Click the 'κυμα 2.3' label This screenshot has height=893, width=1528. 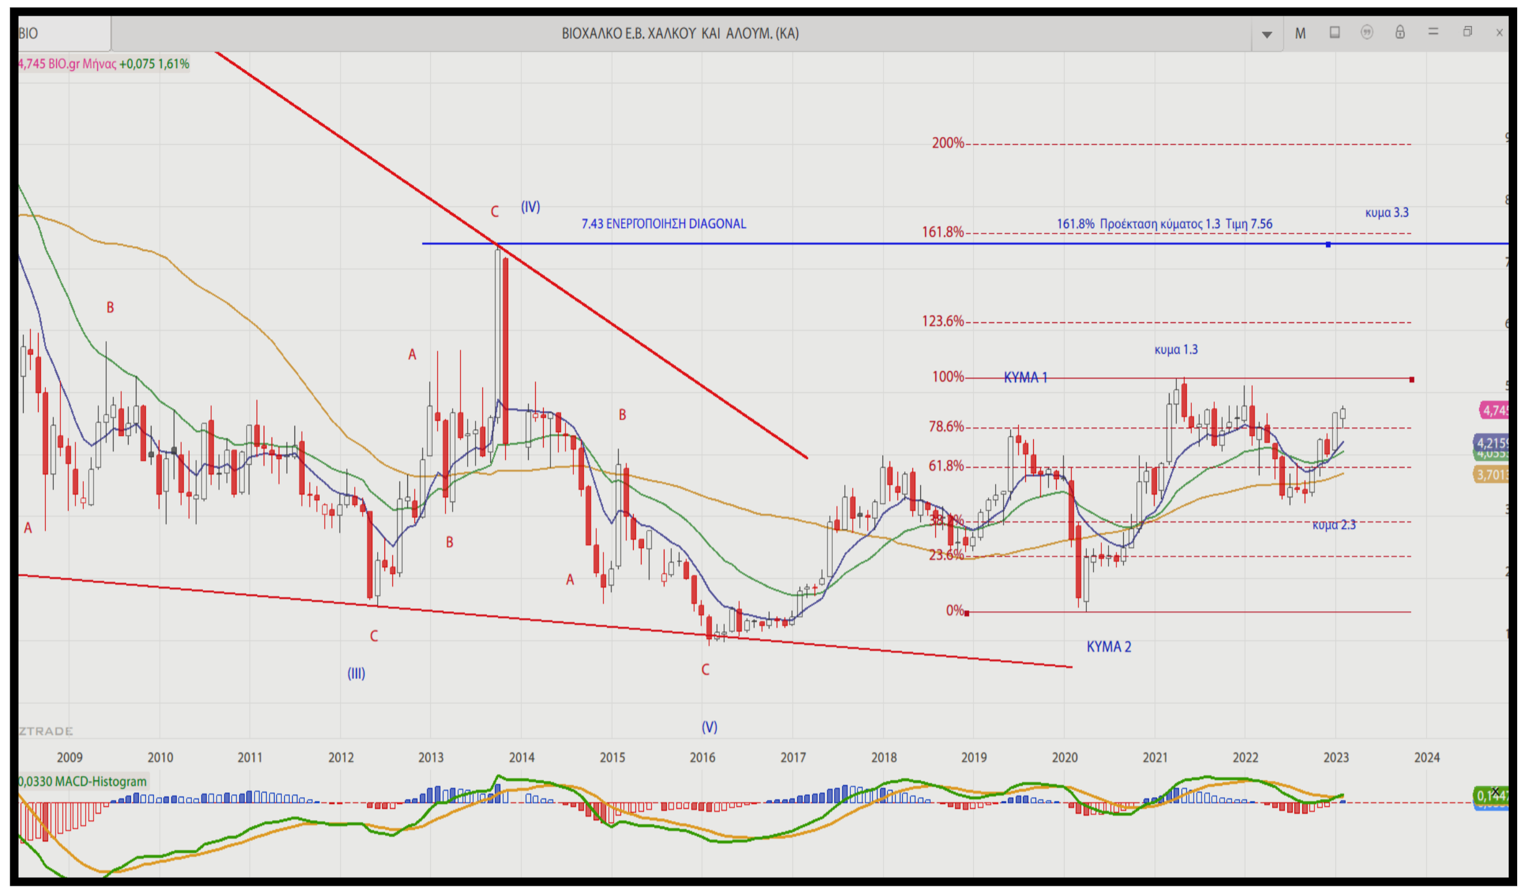pos(1334,524)
